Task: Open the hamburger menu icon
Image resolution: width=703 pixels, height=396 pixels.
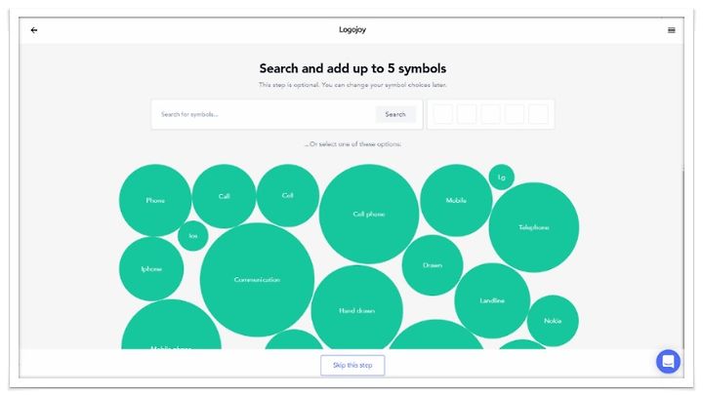Action: tap(671, 30)
